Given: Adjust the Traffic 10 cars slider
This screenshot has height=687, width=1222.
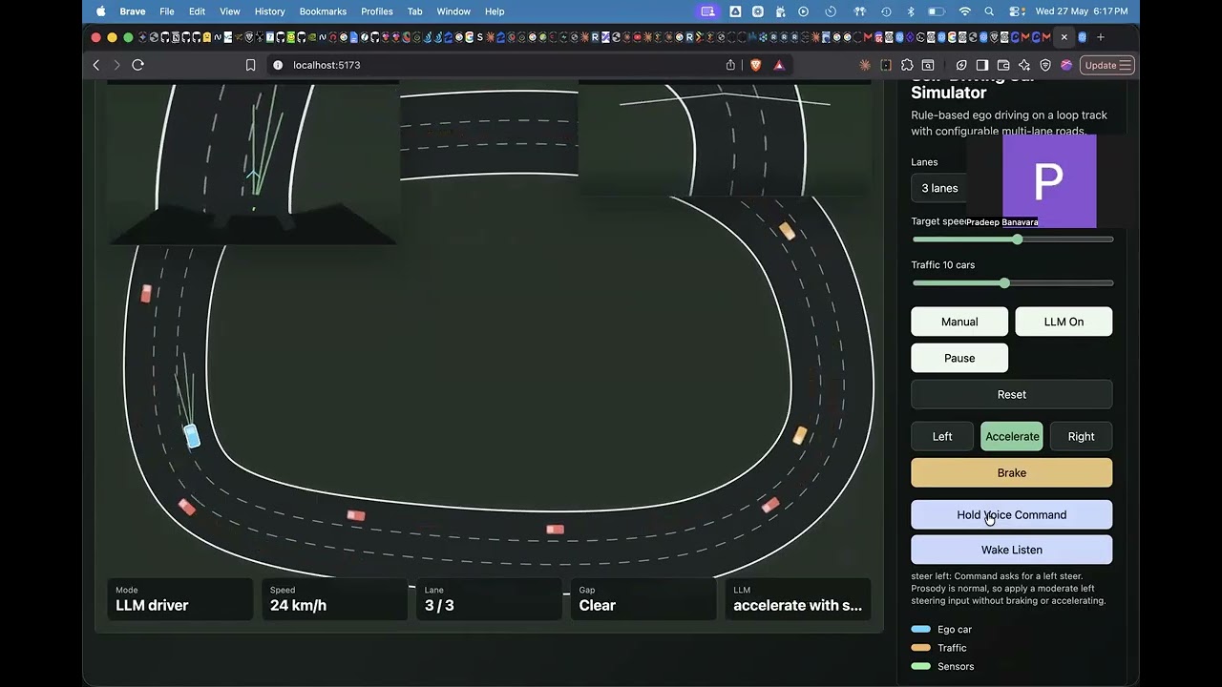Looking at the screenshot, I should point(1012,283).
